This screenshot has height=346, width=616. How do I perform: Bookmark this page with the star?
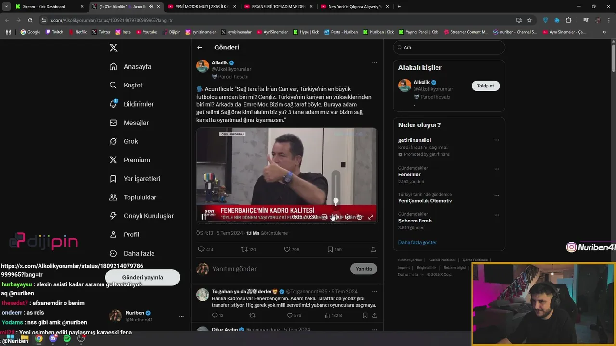[529, 20]
